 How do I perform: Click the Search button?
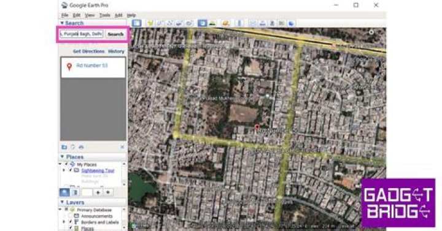pyautogui.click(x=115, y=34)
